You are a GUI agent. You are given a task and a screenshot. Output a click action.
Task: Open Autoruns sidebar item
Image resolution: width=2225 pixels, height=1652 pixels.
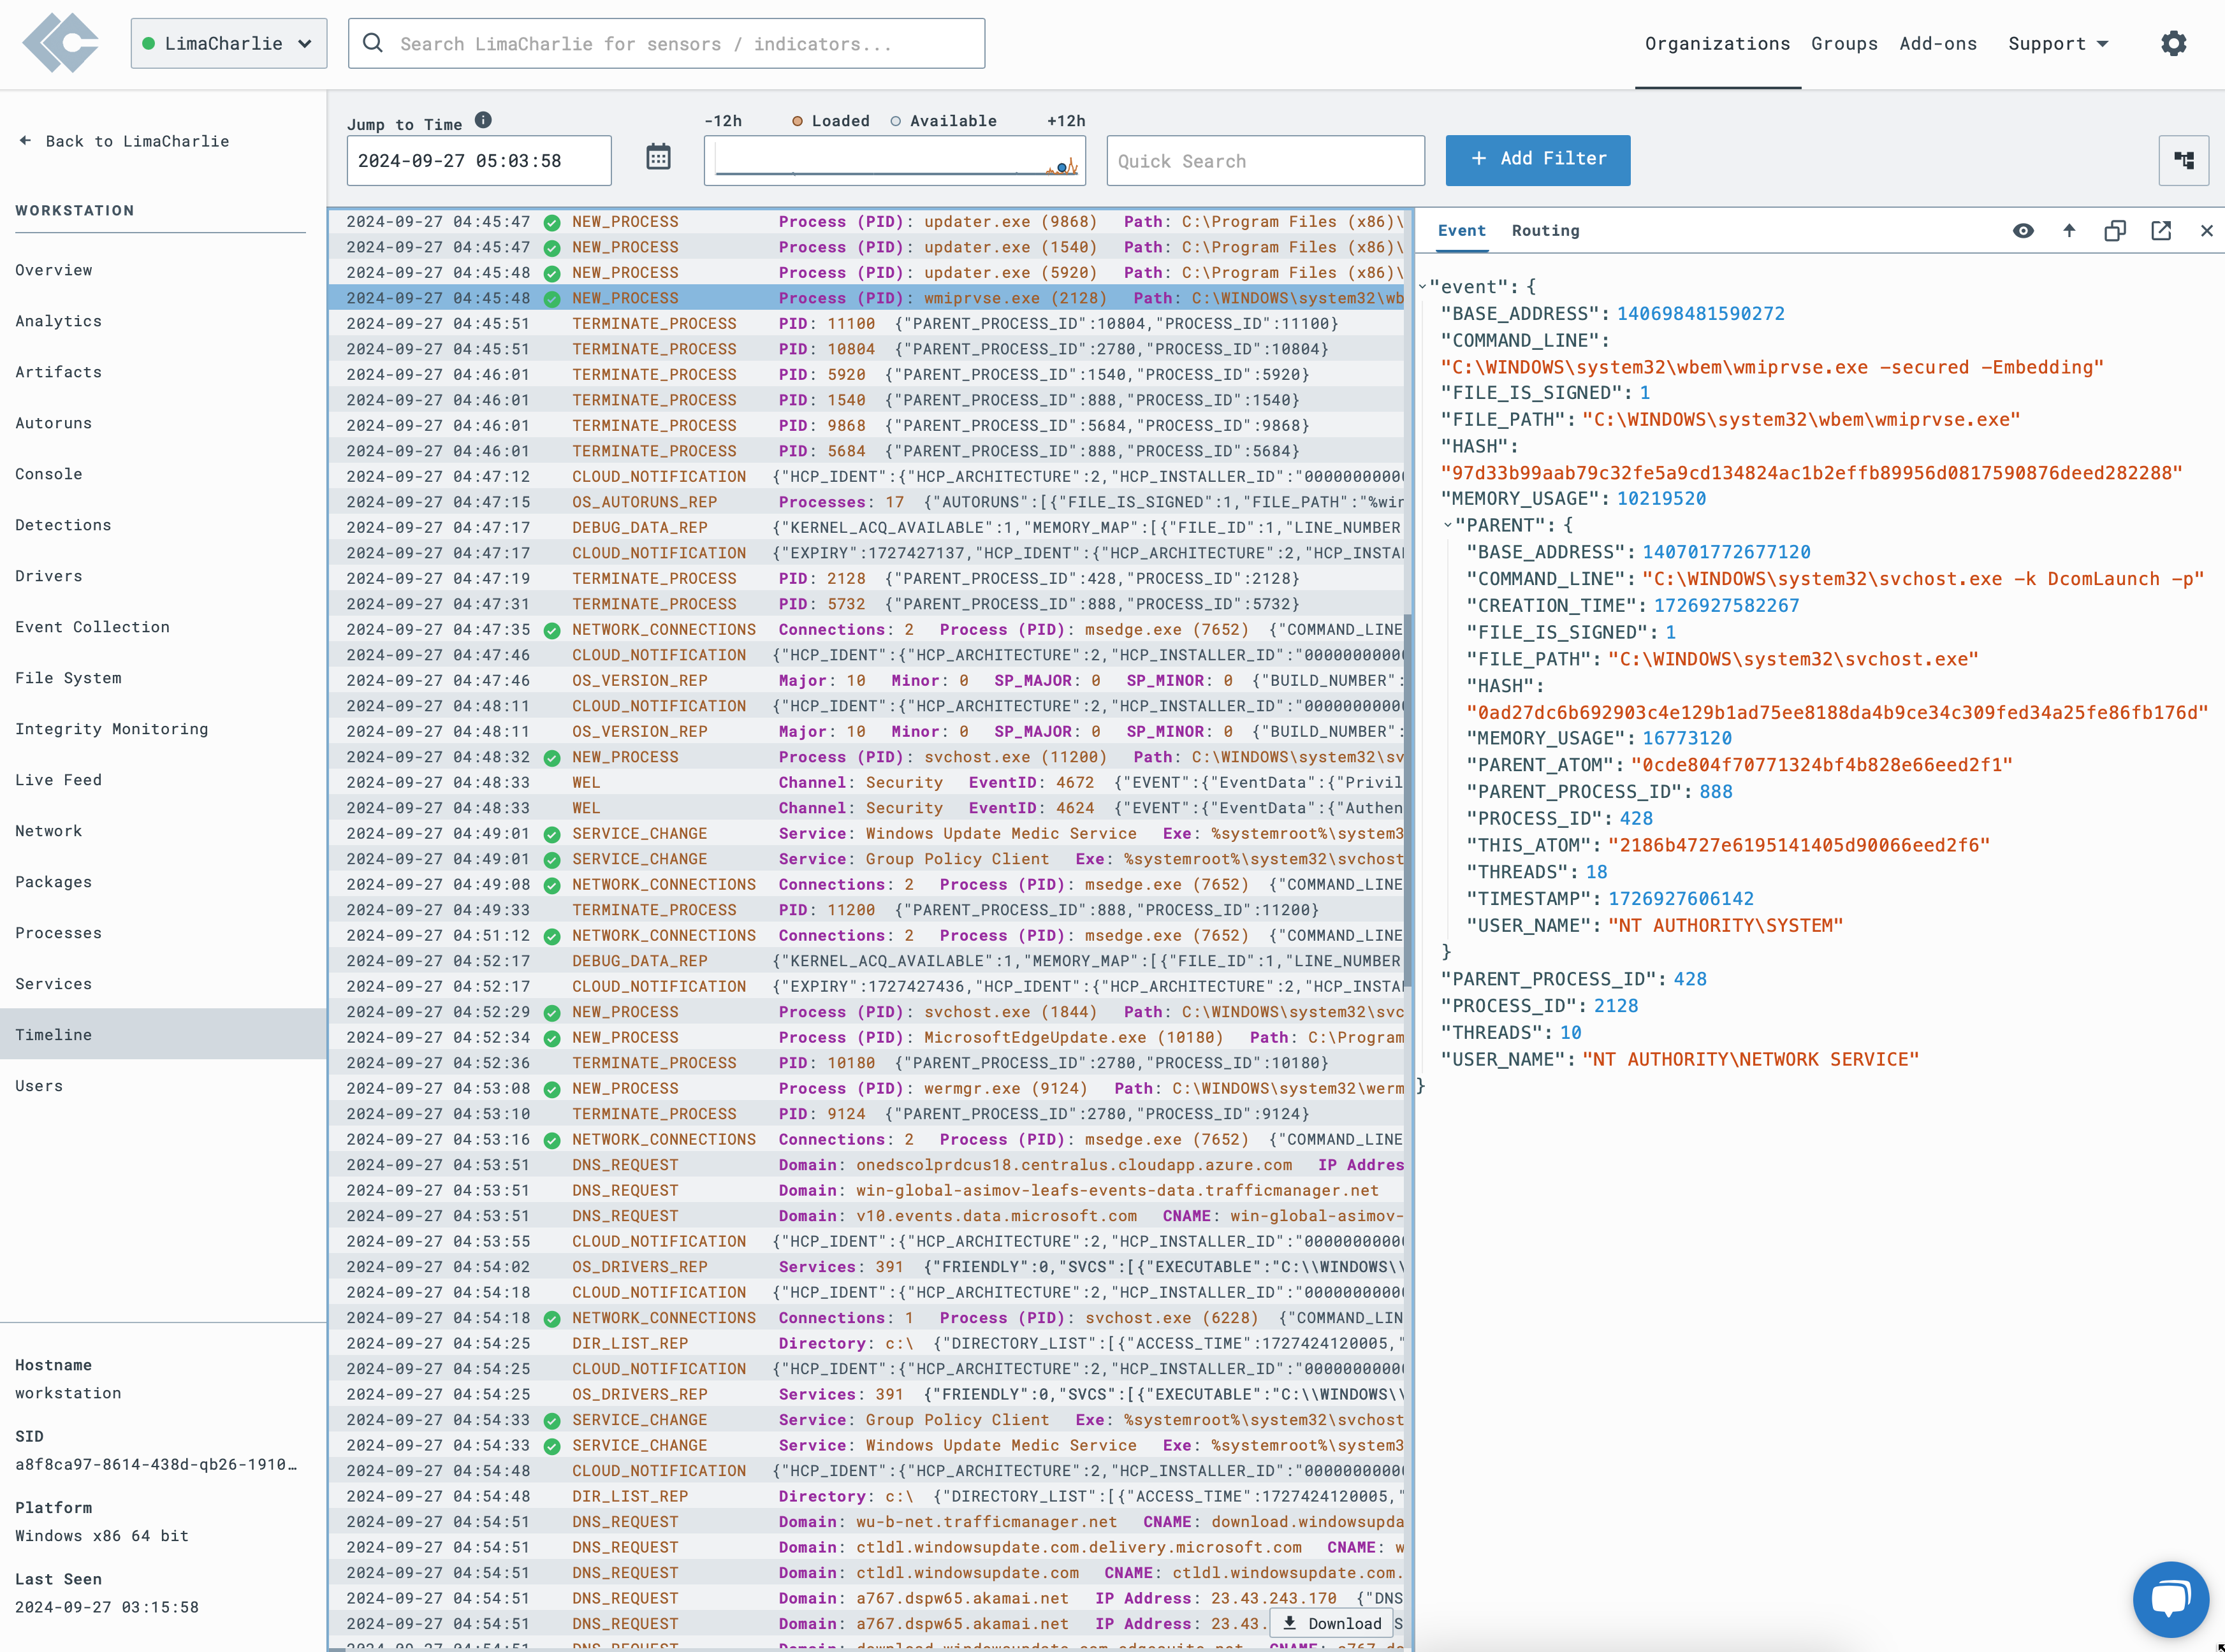point(163,423)
